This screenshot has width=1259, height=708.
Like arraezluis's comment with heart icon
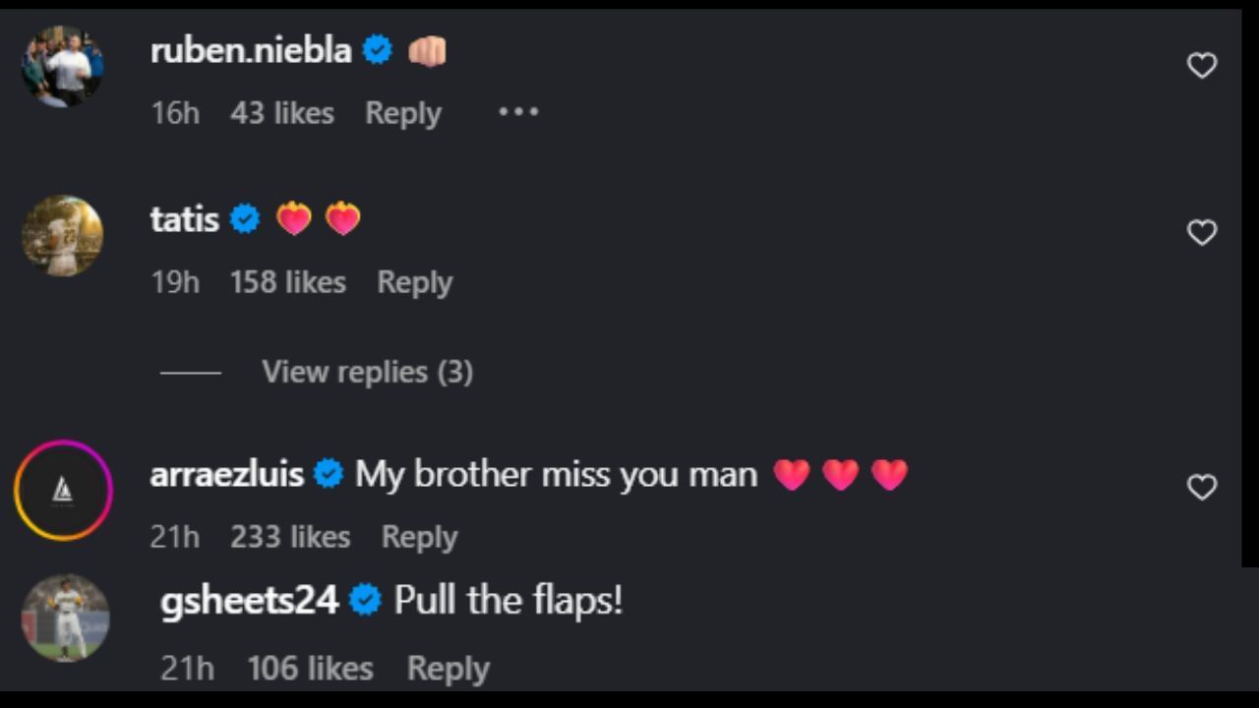[x=1201, y=488]
